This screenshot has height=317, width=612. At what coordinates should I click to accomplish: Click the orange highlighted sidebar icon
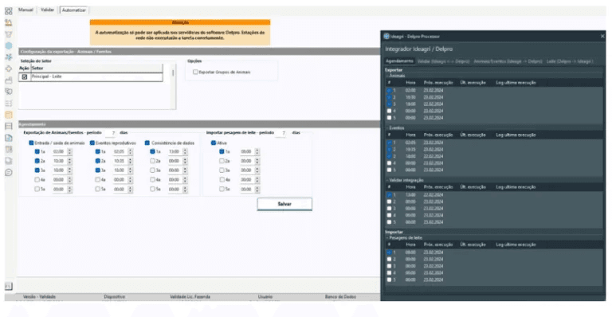coord(9,115)
